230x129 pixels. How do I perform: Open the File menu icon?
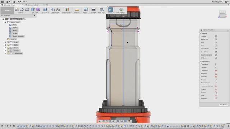8,1
